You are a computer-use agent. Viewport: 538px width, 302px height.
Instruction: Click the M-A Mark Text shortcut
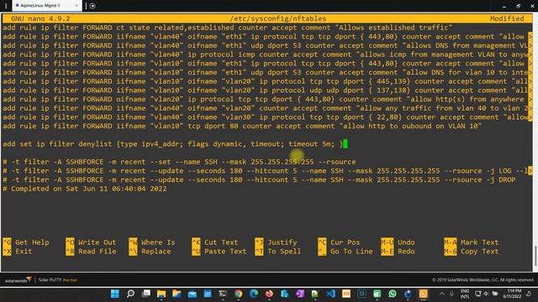[471, 242]
